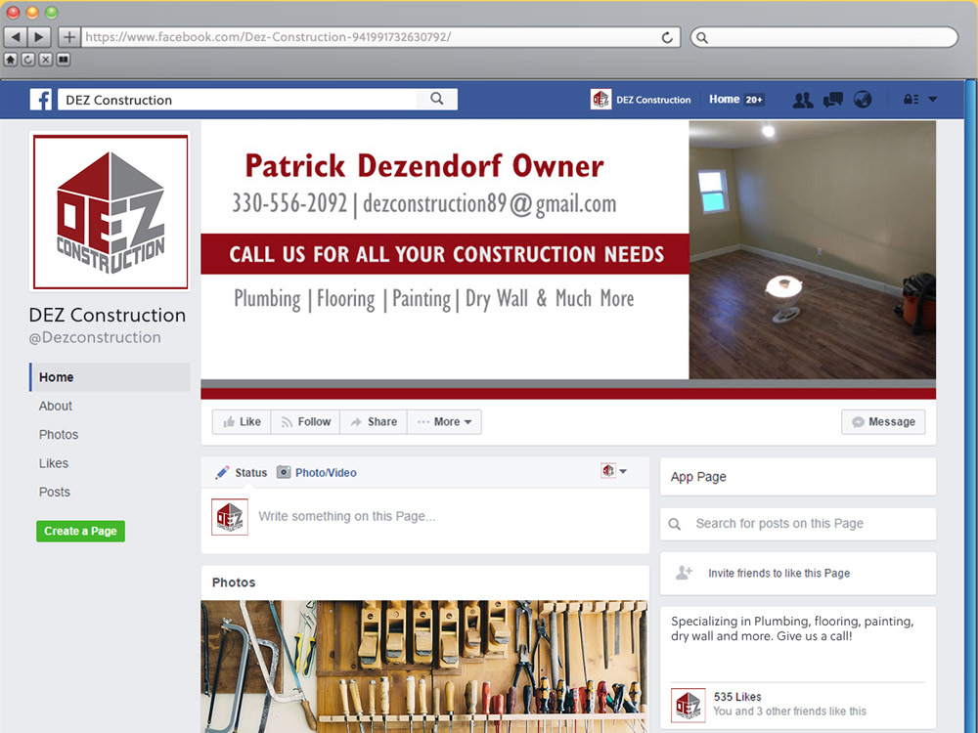Click the small X stop icon in bookmarks bar
978x733 pixels.
pos(46,60)
